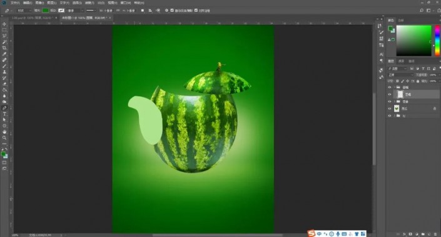Select the Move tool
The width and height of the screenshot is (441, 237).
pos(4,24)
